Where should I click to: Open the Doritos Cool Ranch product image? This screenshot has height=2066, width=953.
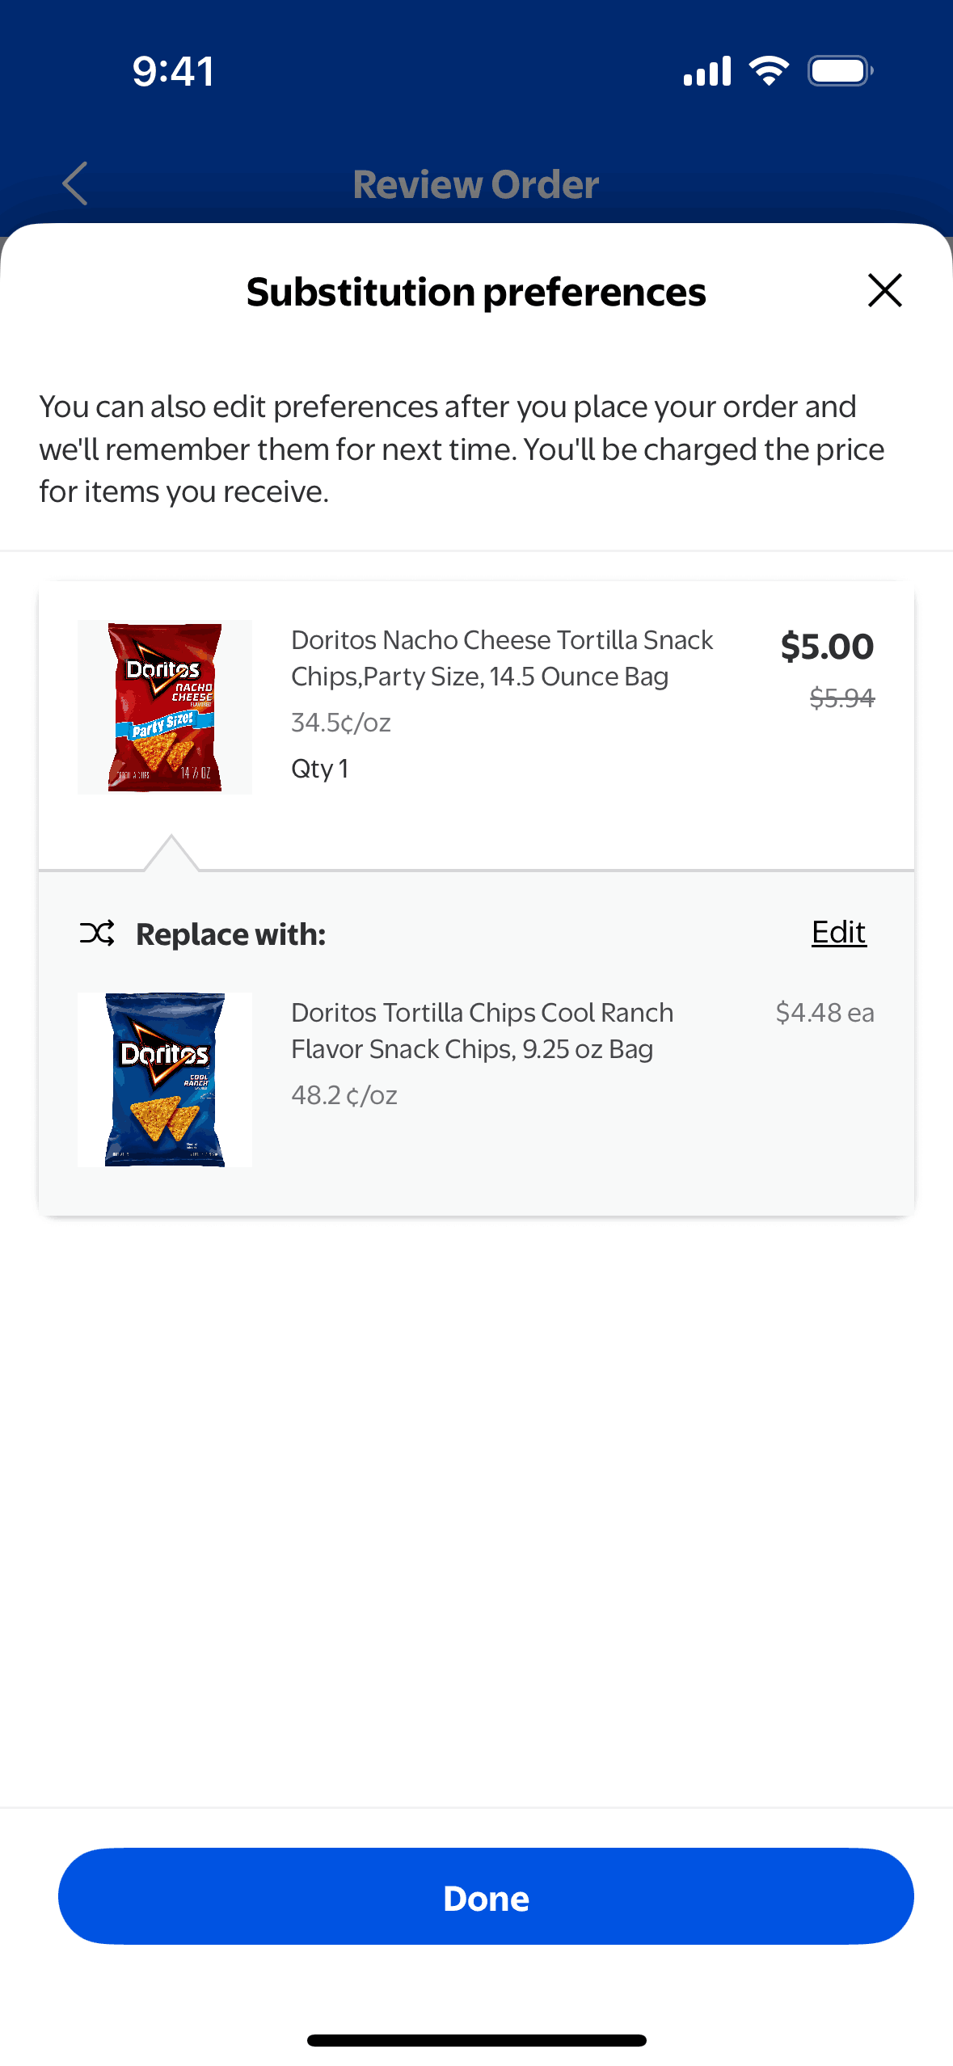click(165, 1079)
